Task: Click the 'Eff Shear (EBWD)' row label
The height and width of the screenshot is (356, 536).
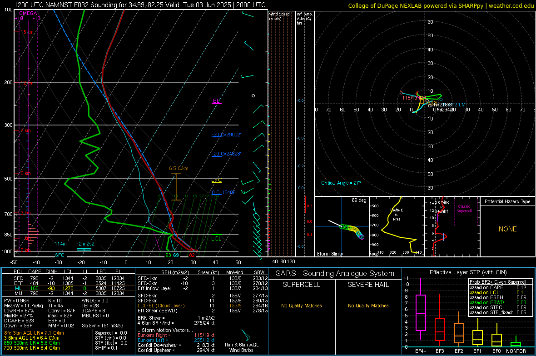Action: (x=158, y=311)
